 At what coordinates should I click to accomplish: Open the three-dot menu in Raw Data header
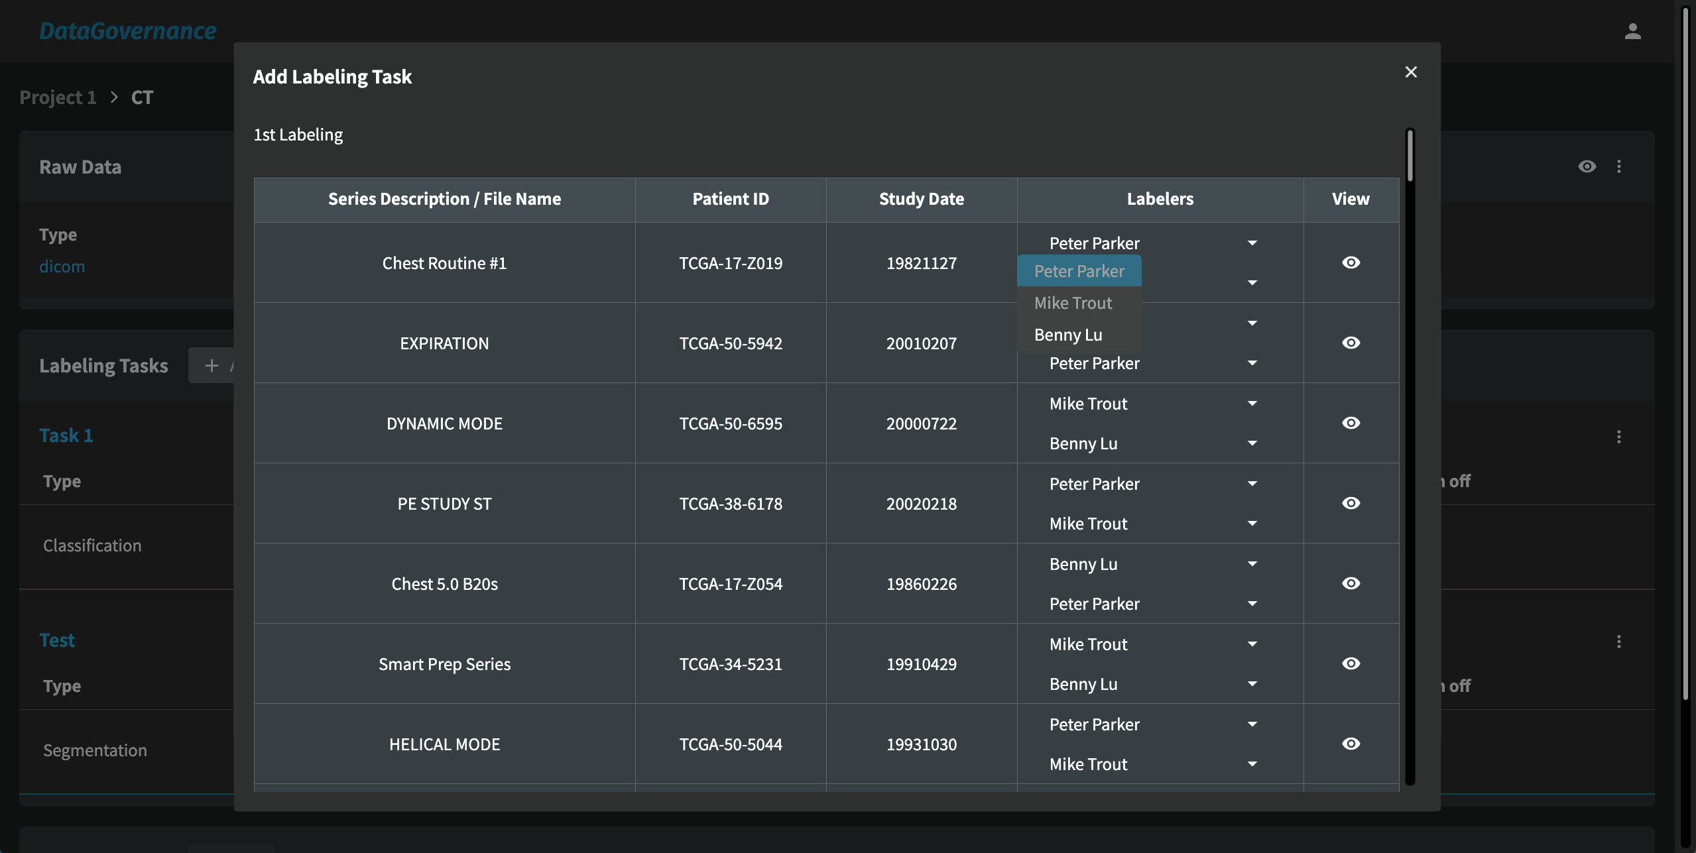(1618, 166)
